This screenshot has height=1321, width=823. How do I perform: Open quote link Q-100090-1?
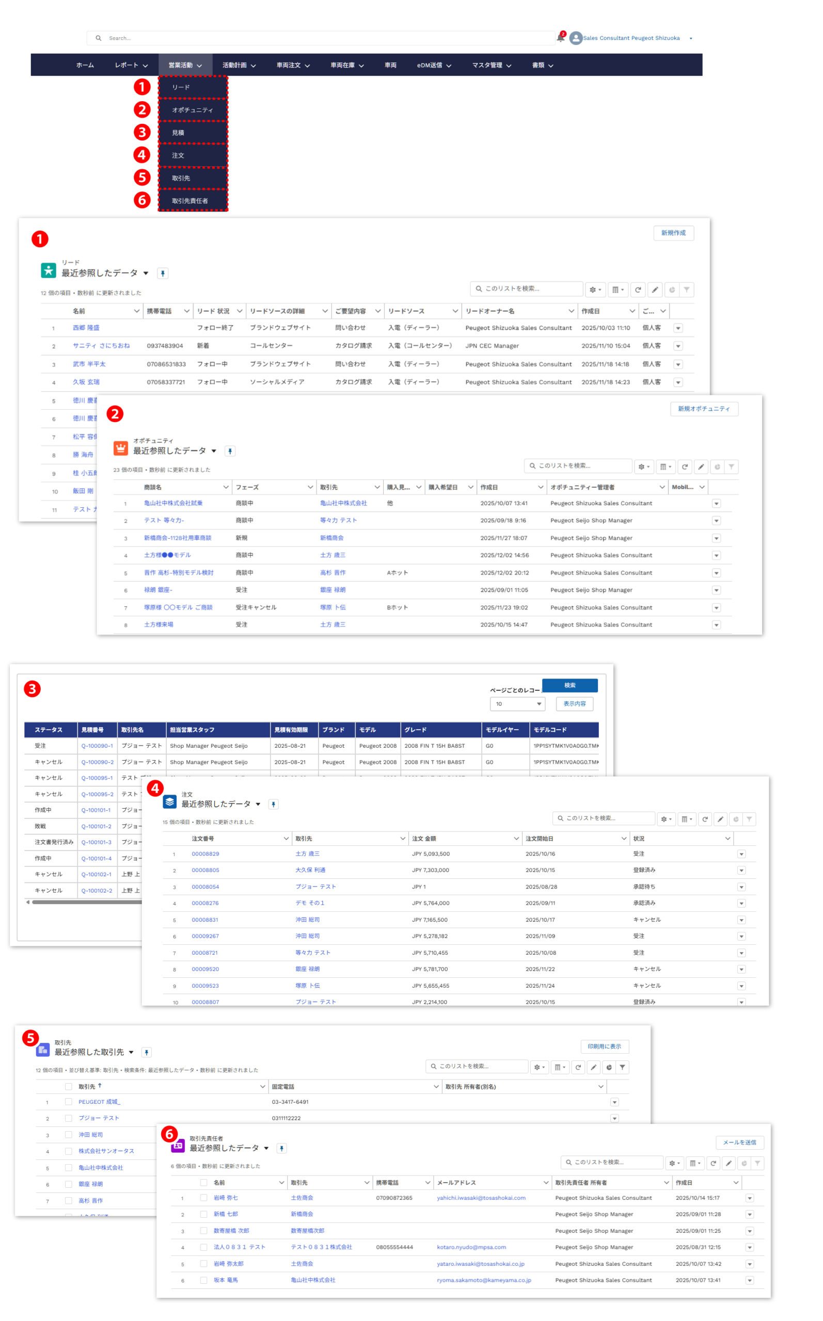(97, 746)
